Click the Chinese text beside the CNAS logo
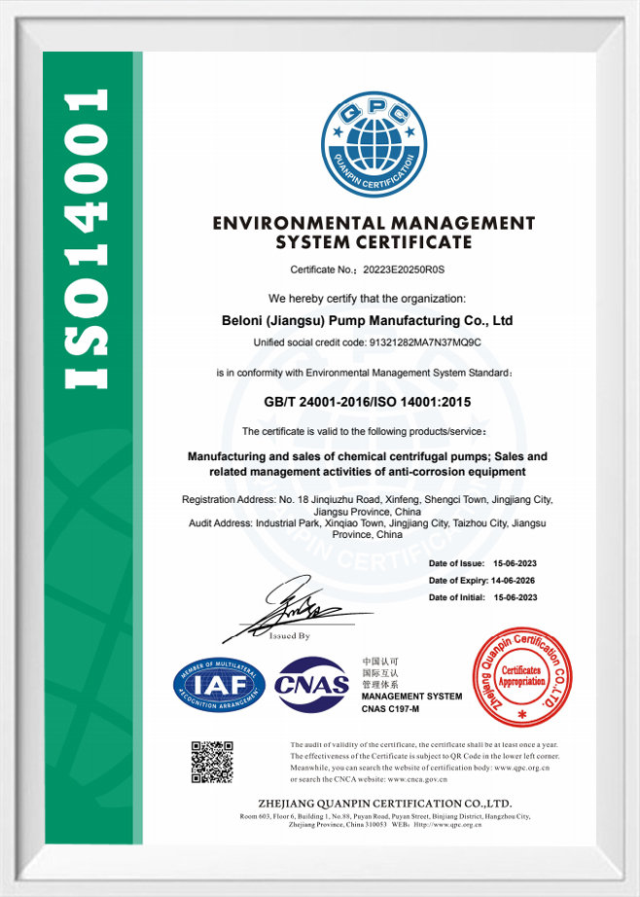This screenshot has width=640, height=897. coord(379,673)
